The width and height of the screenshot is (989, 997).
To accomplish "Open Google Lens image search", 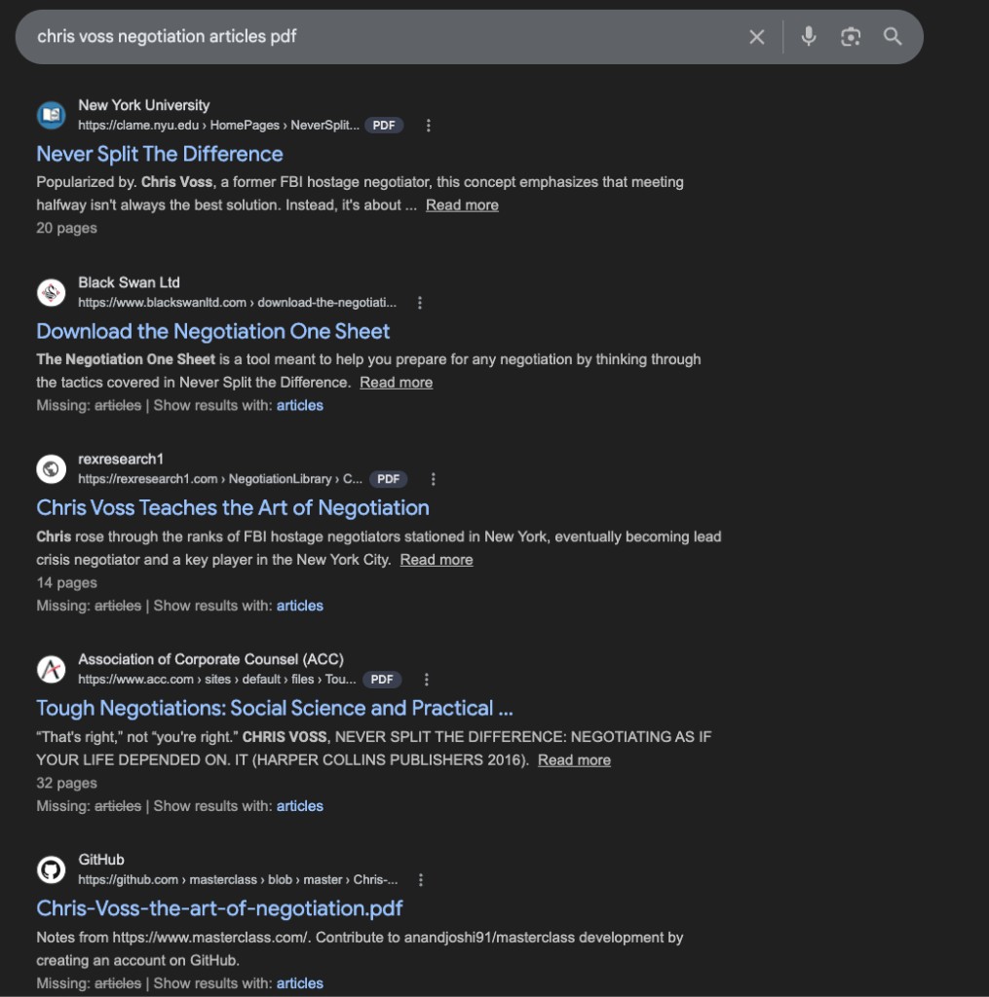I will coord(851,37).
